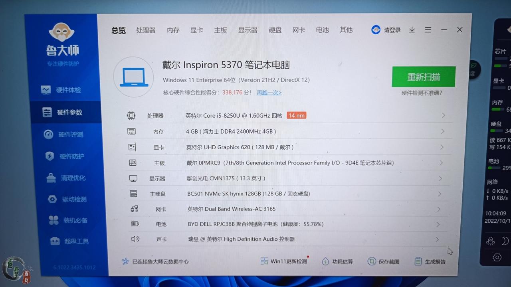511x287 pixels.
Task: Click the 功耗估算 power estimate icon
Action: [x=337, y=261]
